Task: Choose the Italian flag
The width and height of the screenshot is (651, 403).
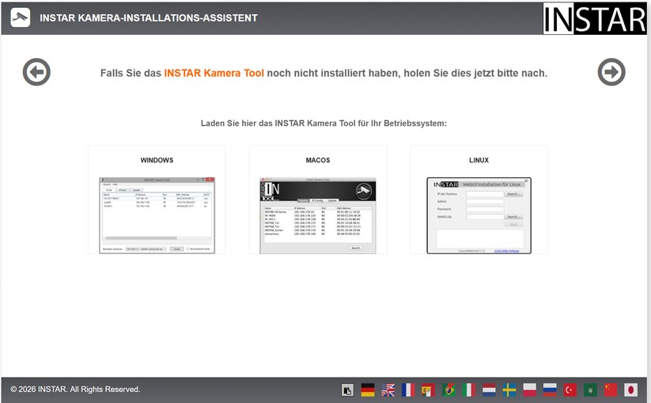Action: pos(469,390)
